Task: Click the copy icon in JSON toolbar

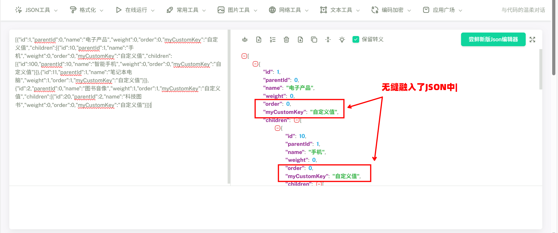Action: coord(314,40)
